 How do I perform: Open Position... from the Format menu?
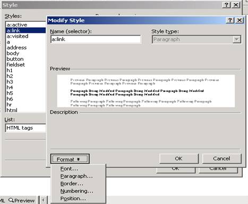(73, 199)
